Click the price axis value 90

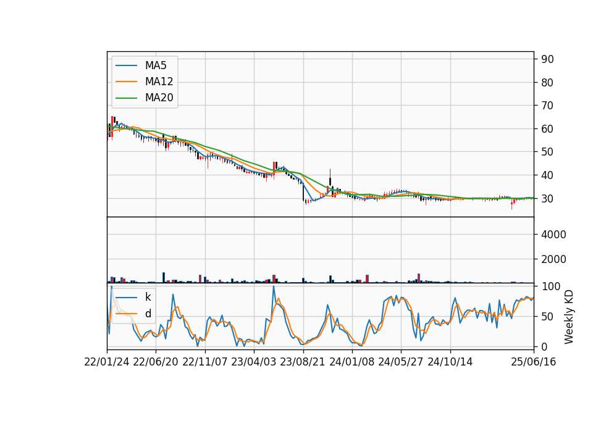(547, 59)
